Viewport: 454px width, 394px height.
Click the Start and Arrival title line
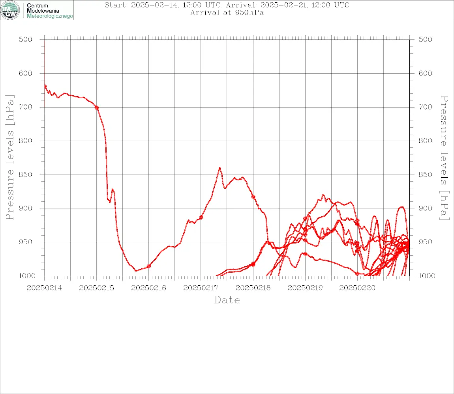point(227,5)
